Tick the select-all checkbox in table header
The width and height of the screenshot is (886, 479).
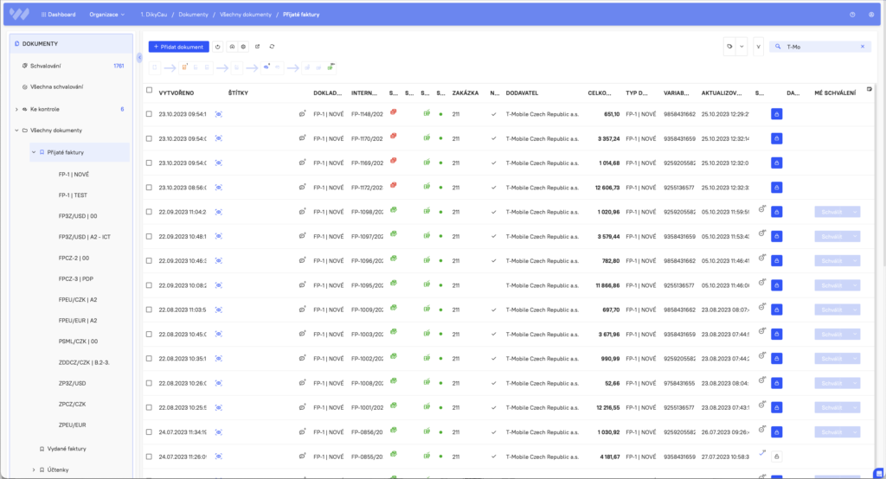(x=150, y=91)
